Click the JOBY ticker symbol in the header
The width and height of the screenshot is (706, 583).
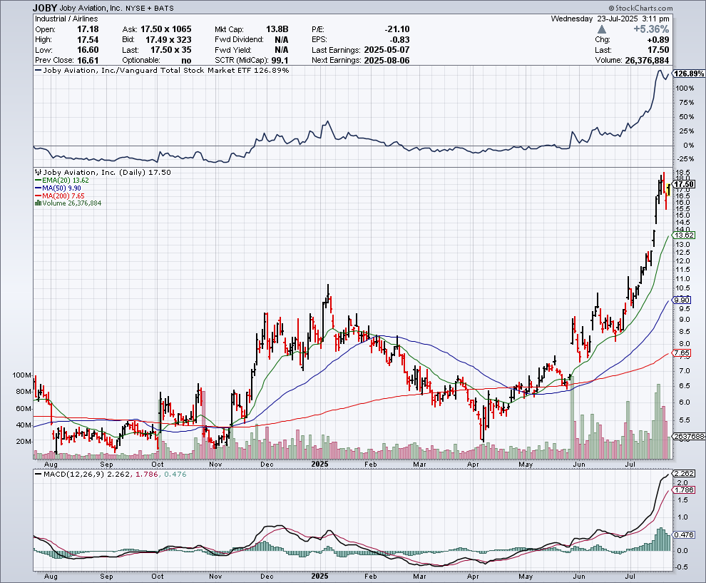pos(45,8)
